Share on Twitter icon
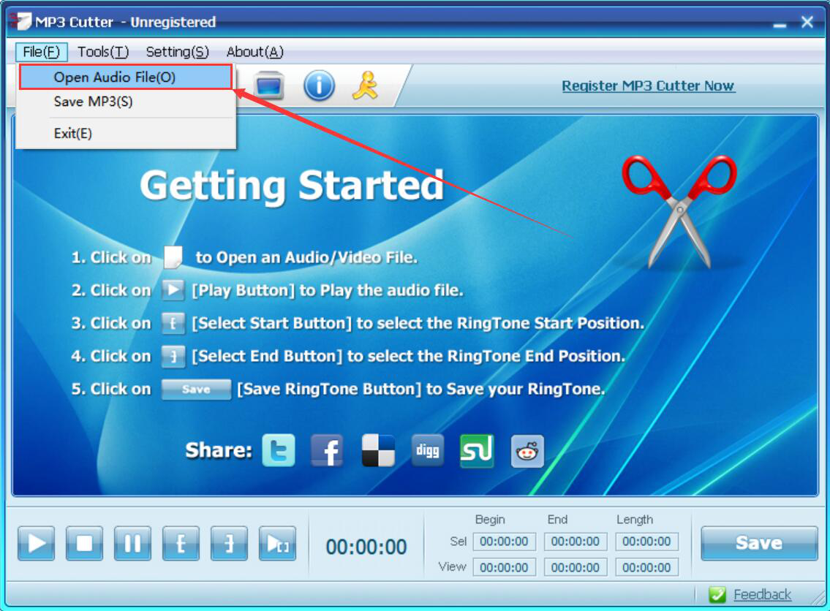830x611 pixels. pyautogui.click(x=279, y=450)
